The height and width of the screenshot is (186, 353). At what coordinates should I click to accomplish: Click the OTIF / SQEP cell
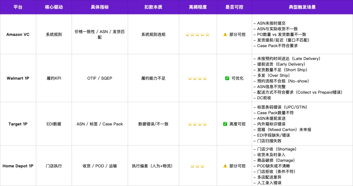click(100, 78)
